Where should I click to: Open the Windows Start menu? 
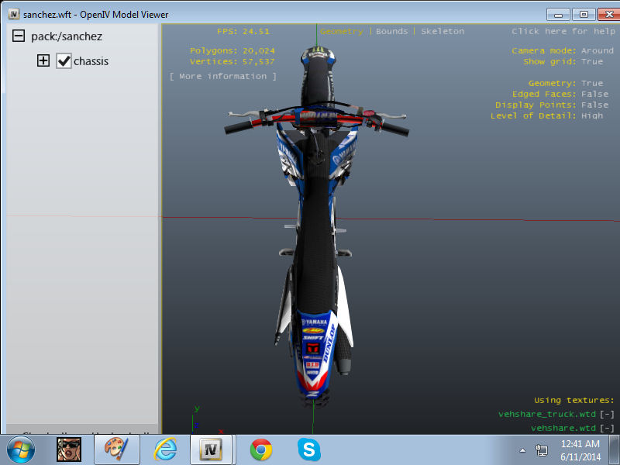point(21,450)
